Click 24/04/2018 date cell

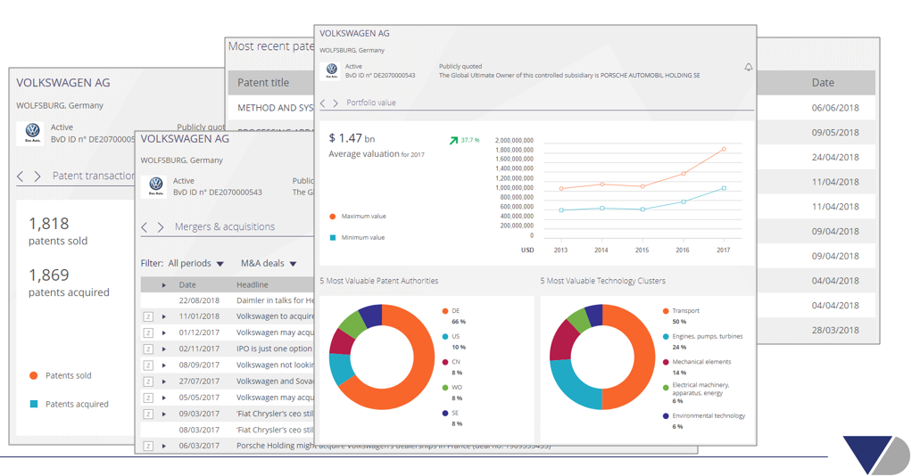[x=835, y=157]
